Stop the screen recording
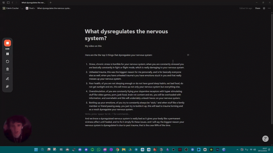This screenshot has height=153, width=273. point(7,43)
